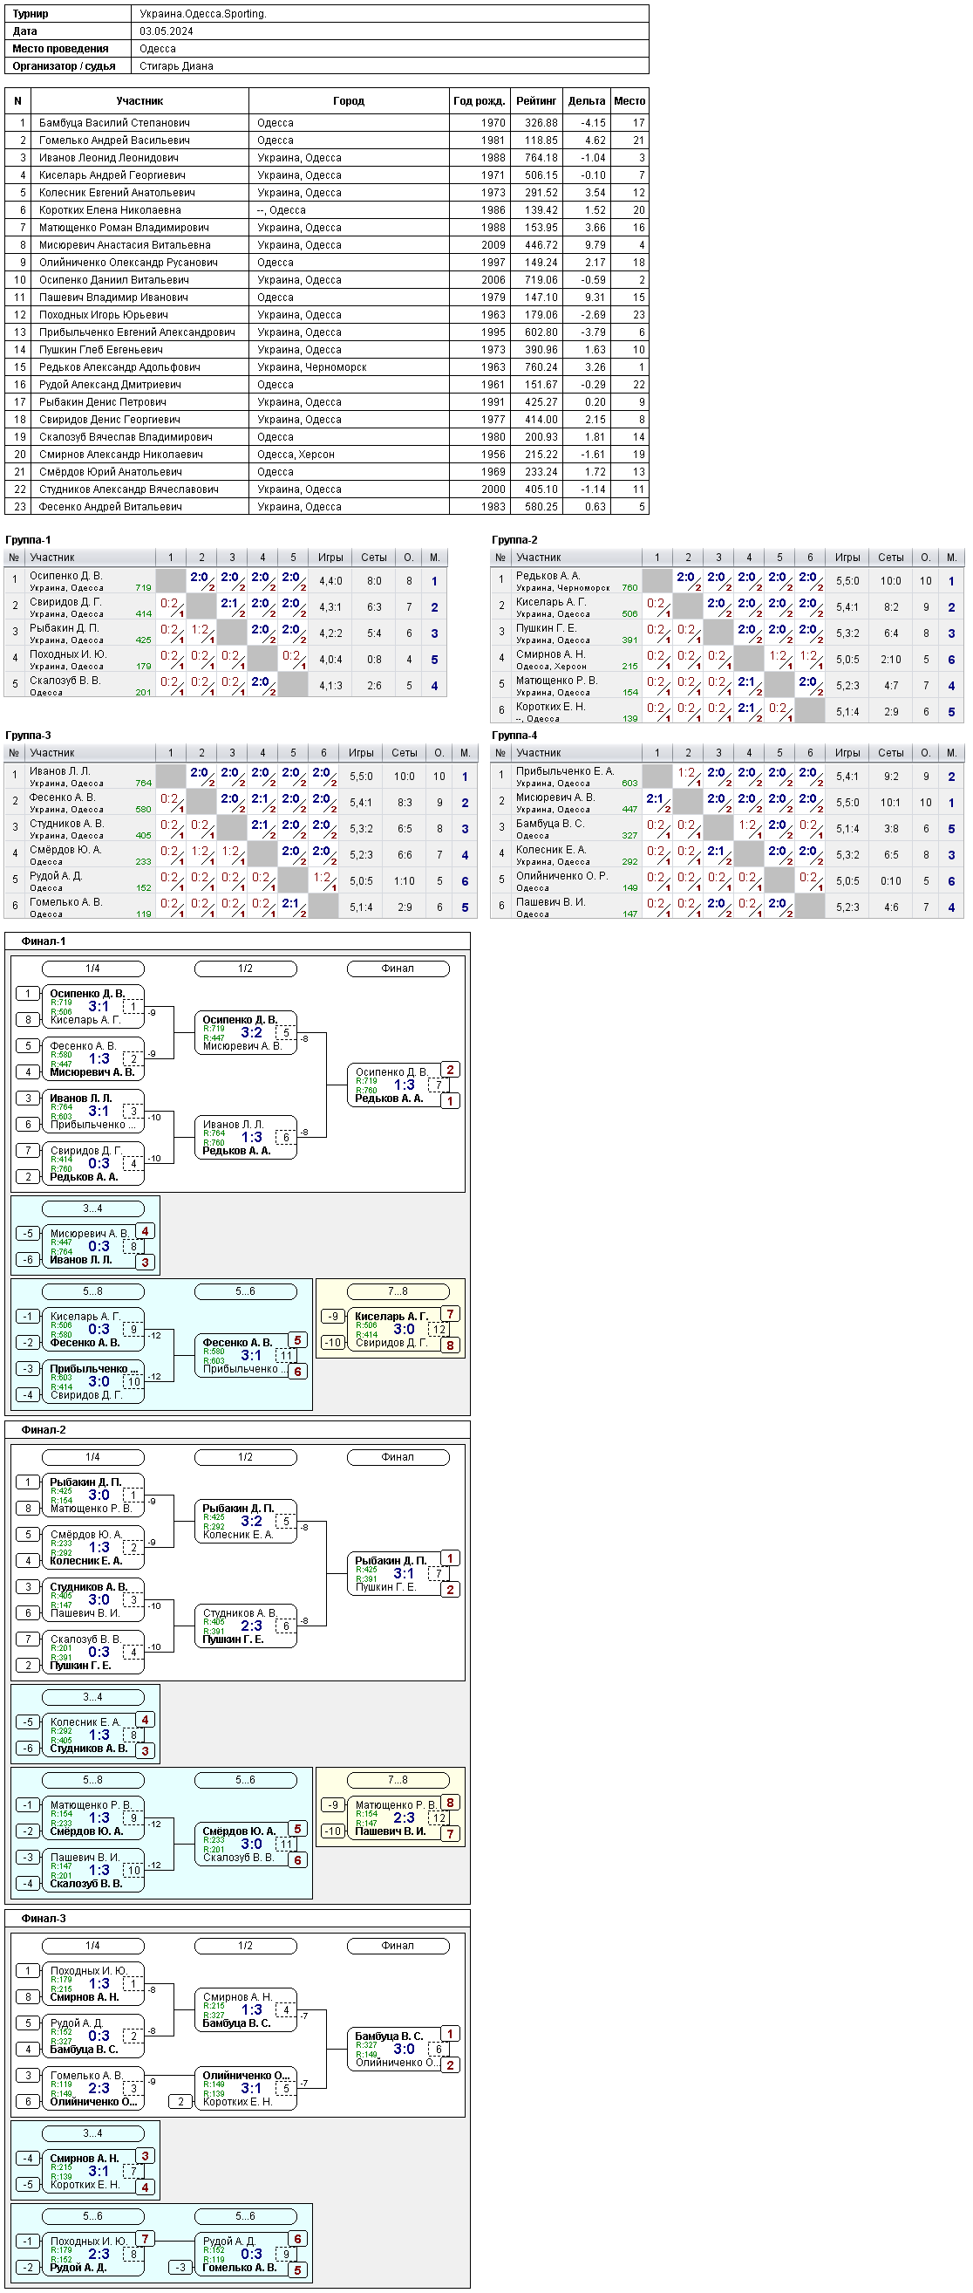
Task: Click delta value '9.79'
Action: pos(595,245)
